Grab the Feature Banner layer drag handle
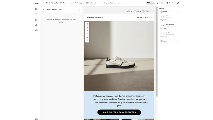This screenshot has width=213, height=120. coord(161,25)
